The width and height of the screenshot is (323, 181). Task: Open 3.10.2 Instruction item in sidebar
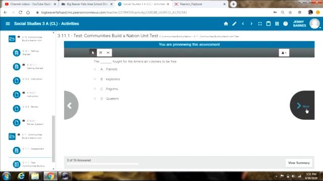[17, 80]
